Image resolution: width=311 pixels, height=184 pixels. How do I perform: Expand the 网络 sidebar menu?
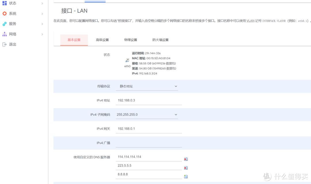click(12, 34)
